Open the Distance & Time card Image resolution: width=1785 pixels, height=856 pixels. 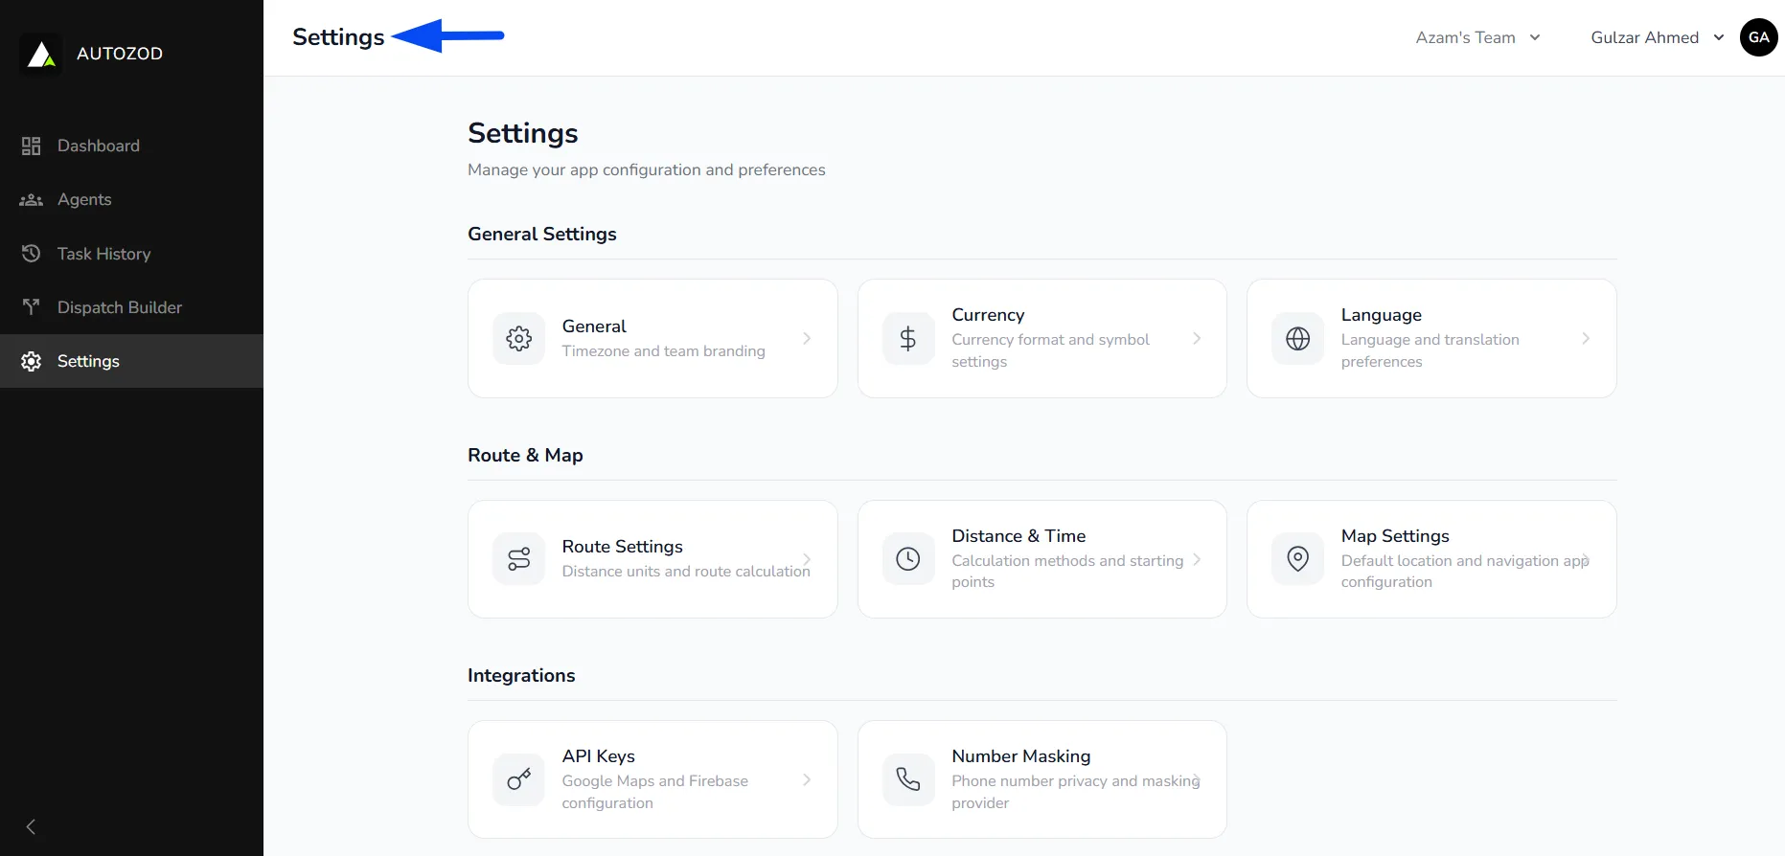(1042, 559)
